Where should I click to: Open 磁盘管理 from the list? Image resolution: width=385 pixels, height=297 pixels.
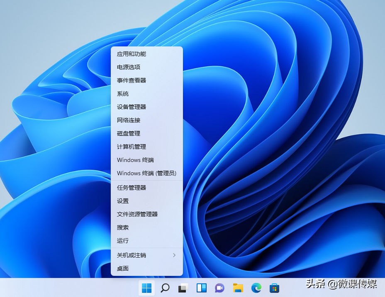[129, 133]
